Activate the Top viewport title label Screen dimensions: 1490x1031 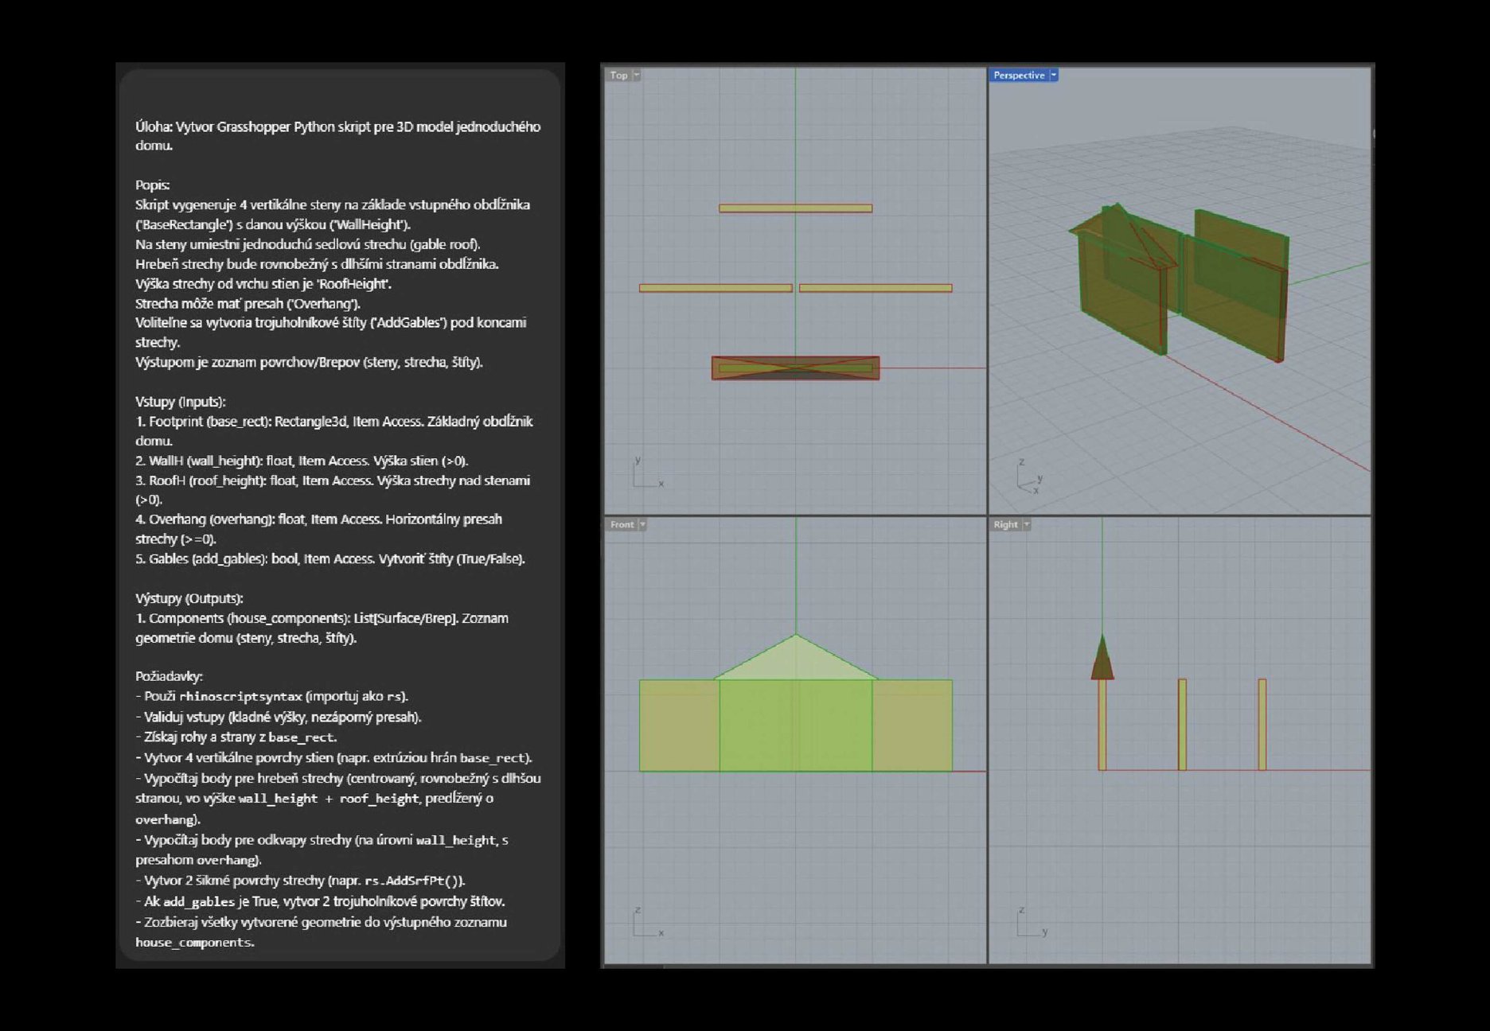(x=618, y=76)
